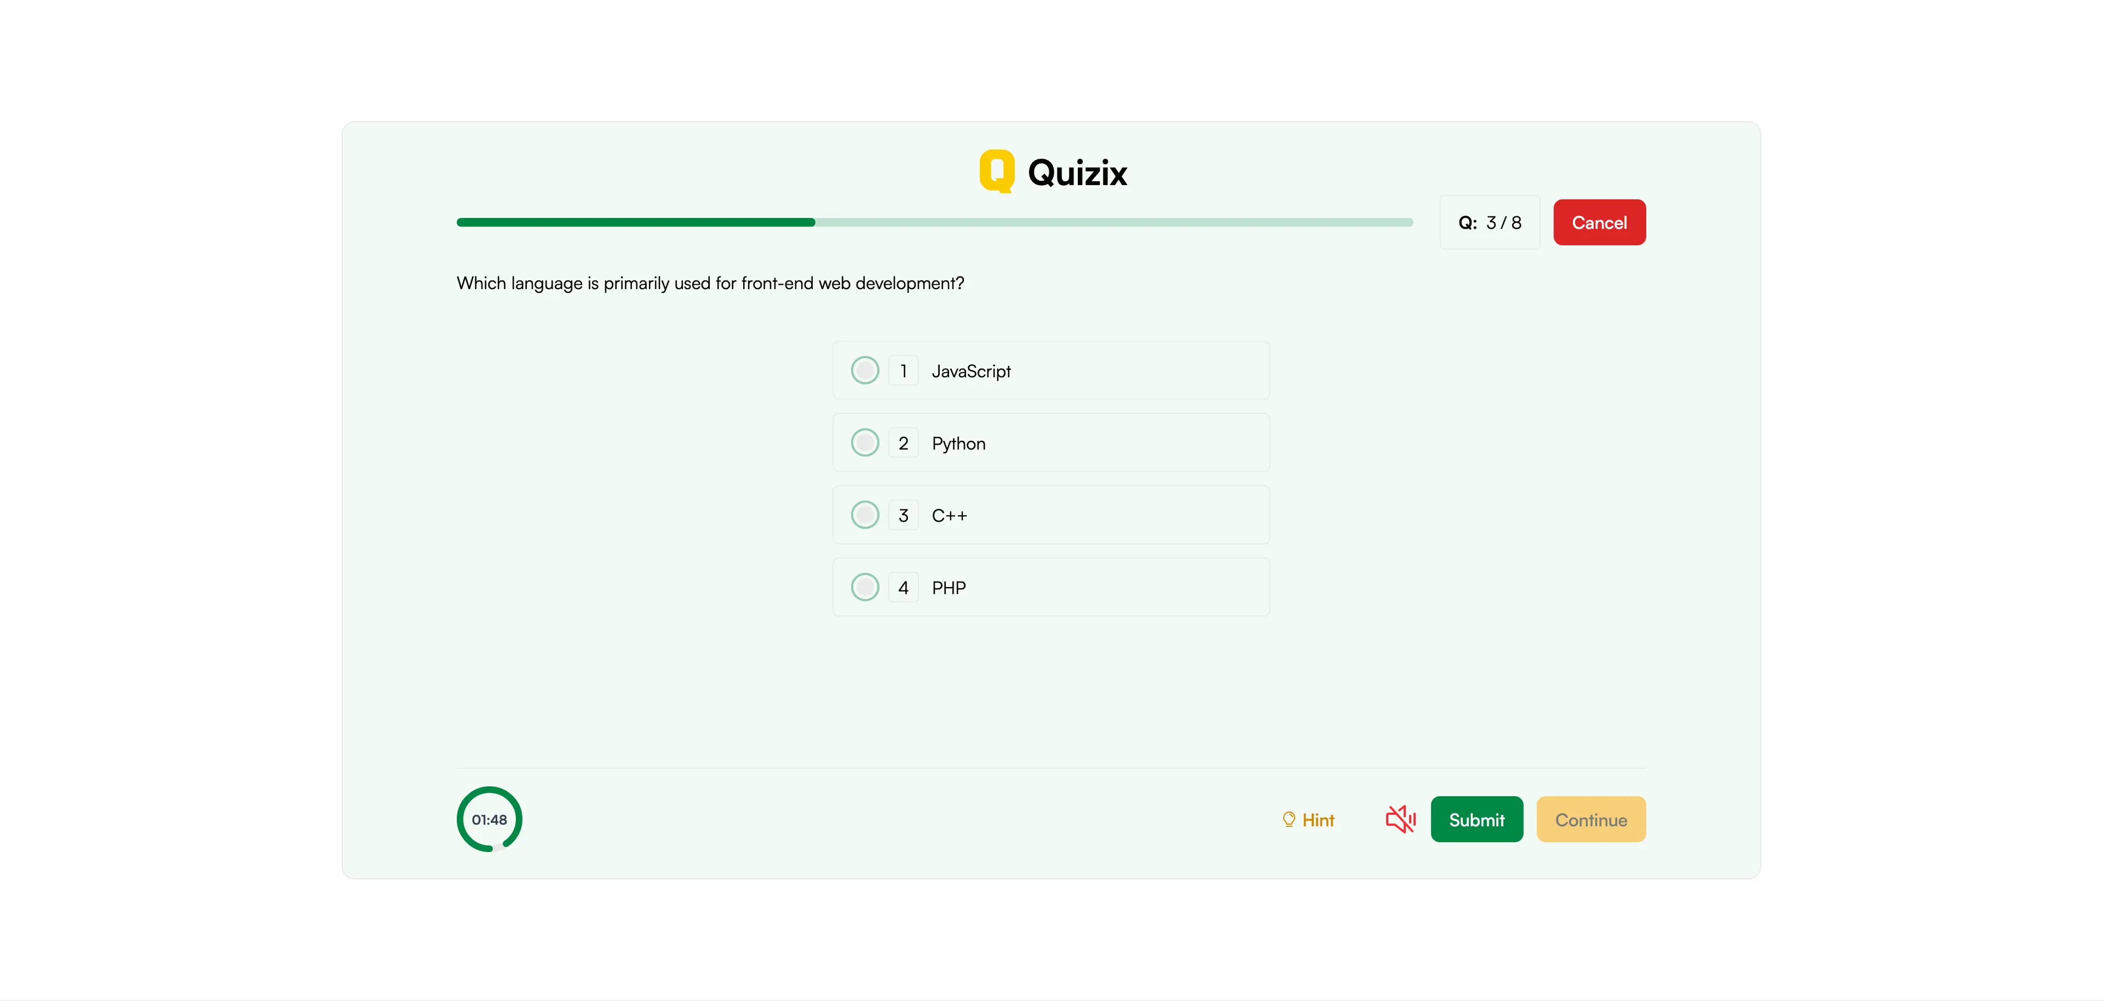2103x1001 pixels.
Task: Click the number 2 badge beside Python
Action: (x=903, y=442)
